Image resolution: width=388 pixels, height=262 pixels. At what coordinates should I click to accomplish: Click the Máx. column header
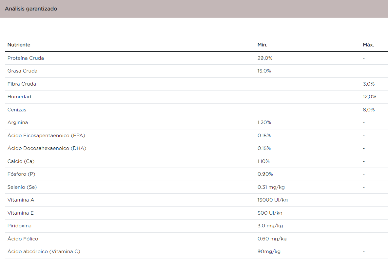368,45
